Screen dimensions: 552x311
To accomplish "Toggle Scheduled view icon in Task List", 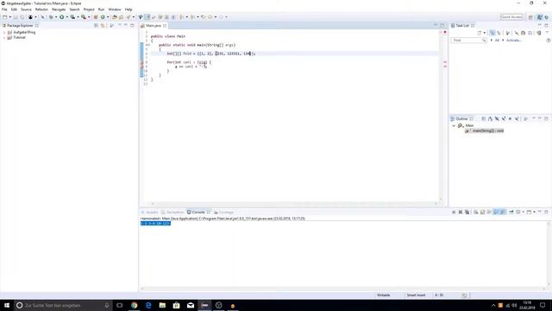I will (x=499, y=33).
